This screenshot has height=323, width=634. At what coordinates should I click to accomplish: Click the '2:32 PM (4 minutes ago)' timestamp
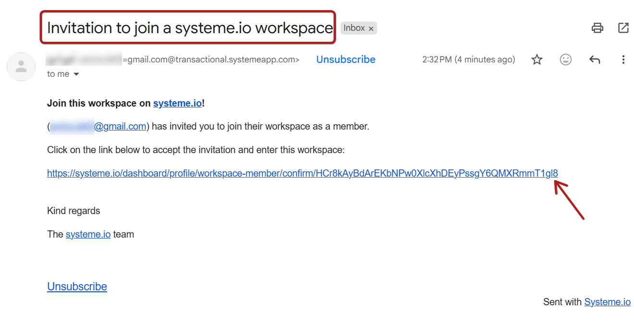469,60
